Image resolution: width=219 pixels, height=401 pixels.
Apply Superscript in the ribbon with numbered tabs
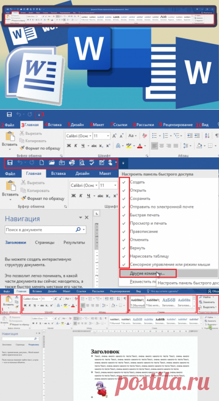108,146
